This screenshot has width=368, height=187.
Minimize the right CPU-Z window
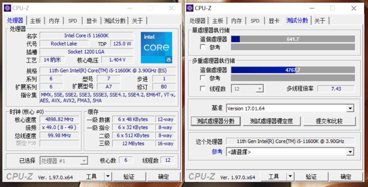312,8
